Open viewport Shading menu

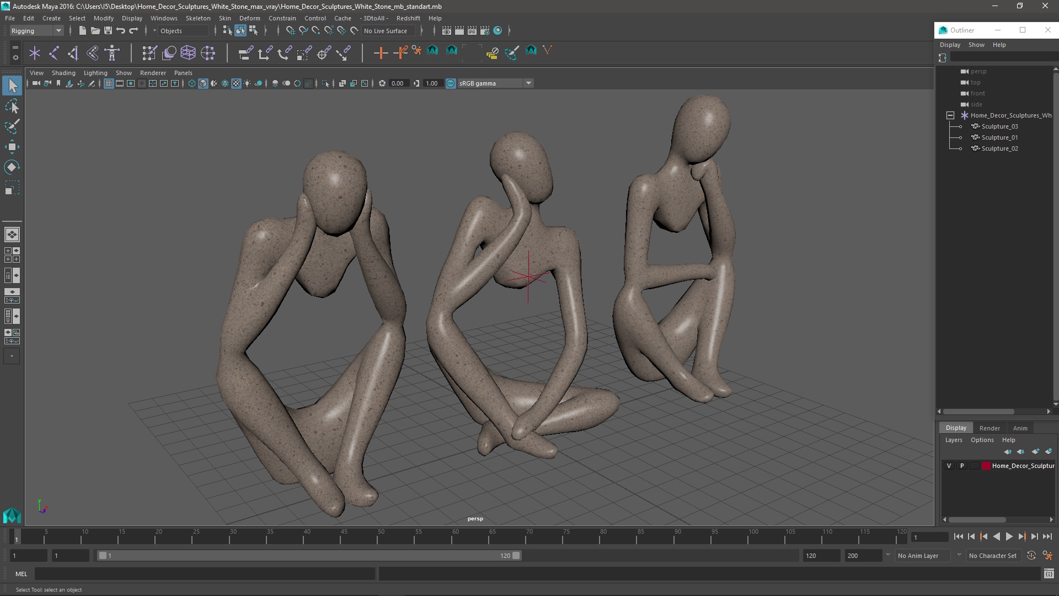(x=63, y=73)
